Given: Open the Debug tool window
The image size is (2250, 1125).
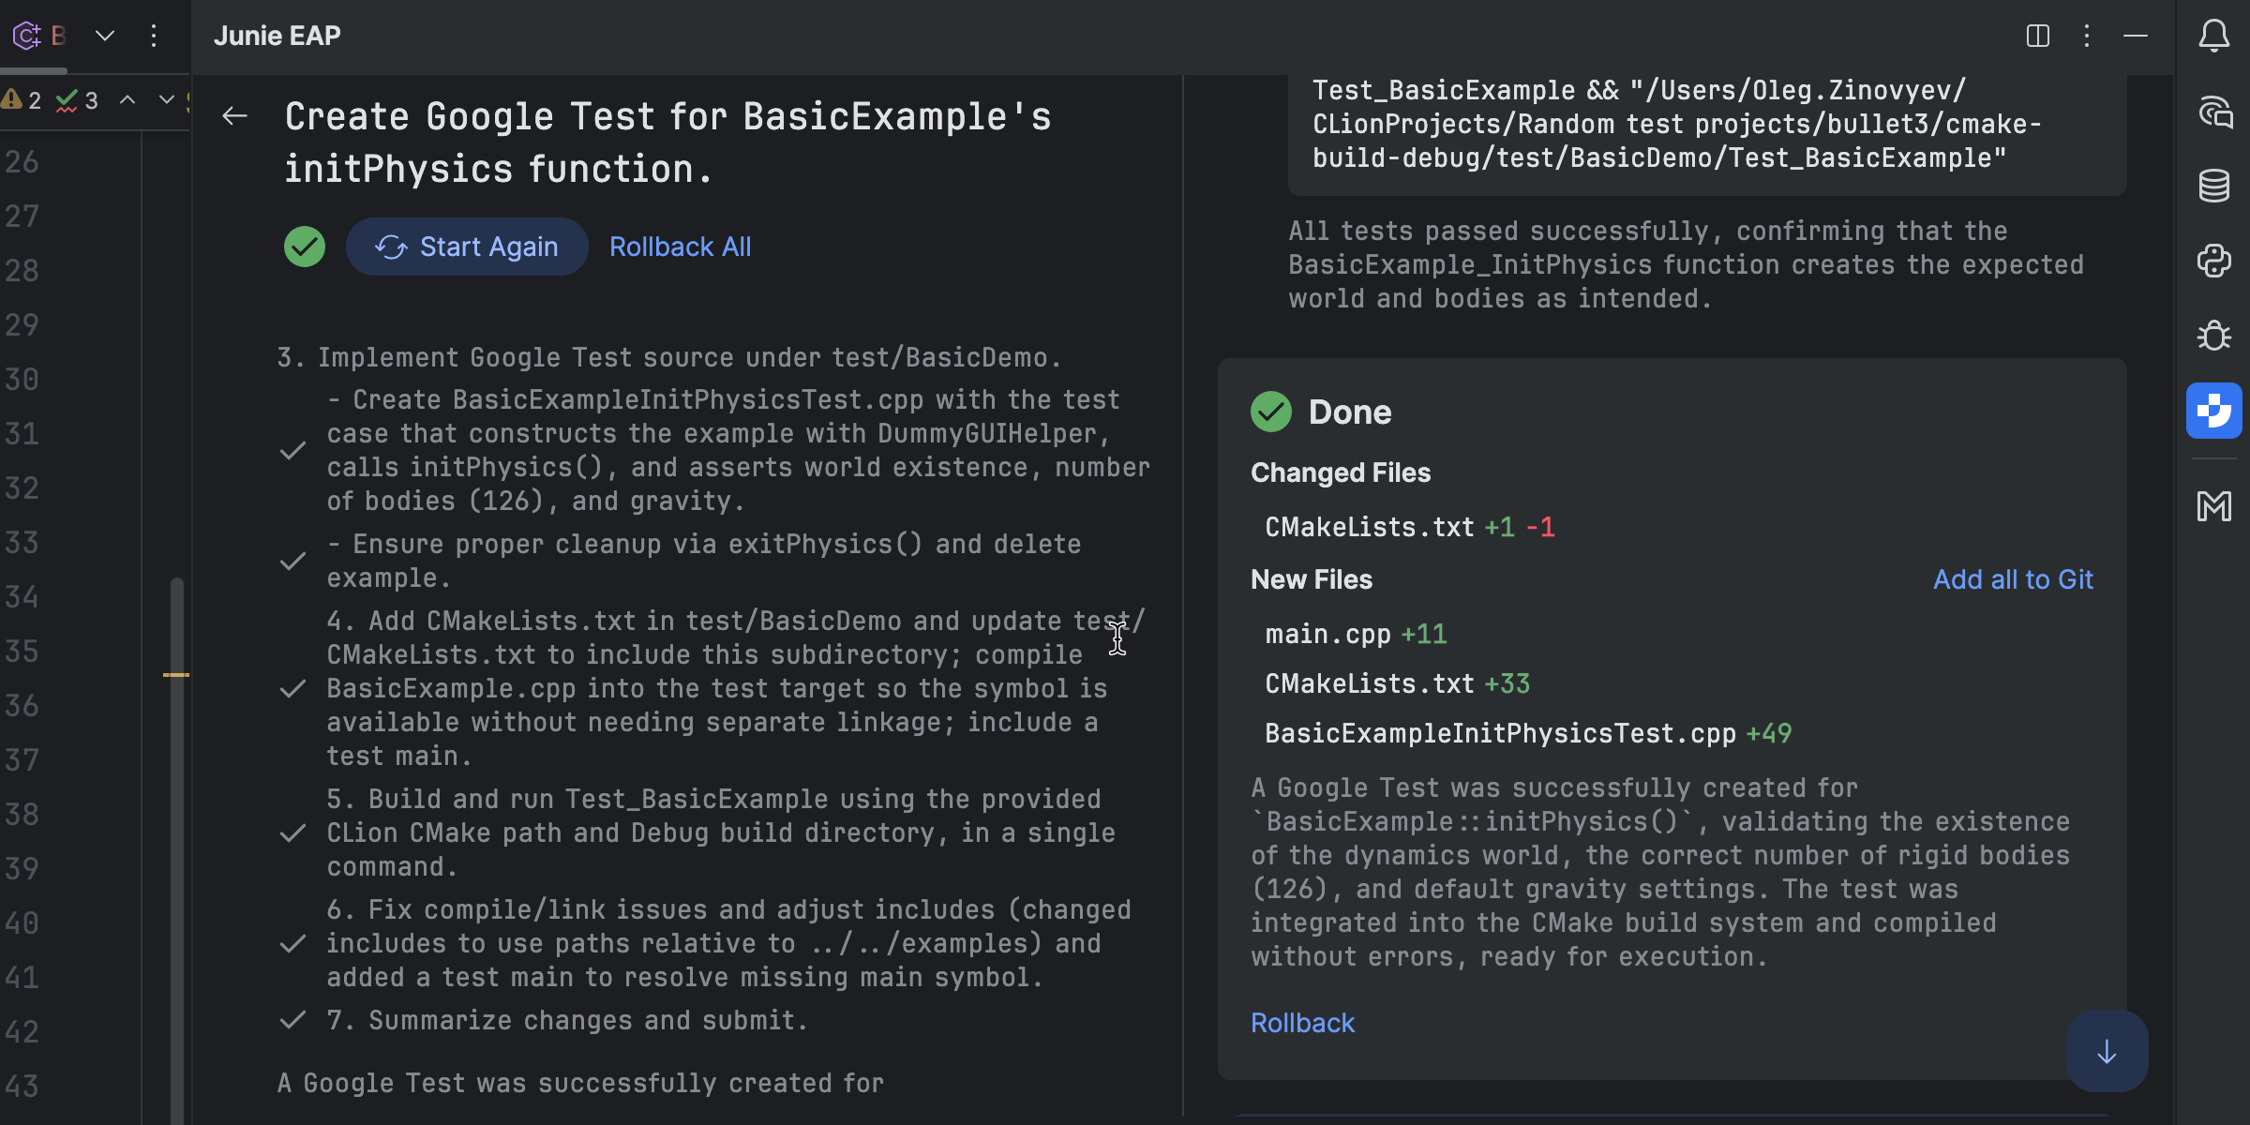Looking at the screenshot, I should pyautogui.click(x=2213, y=336).
